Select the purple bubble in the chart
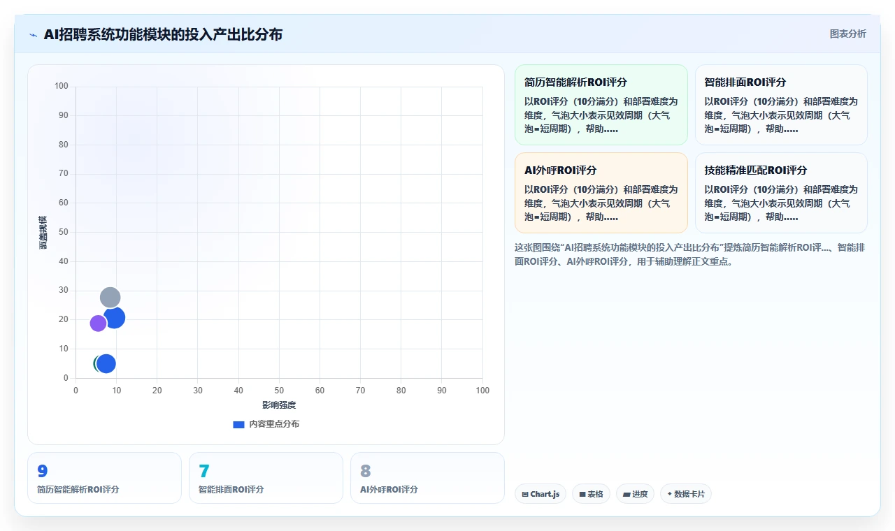 (98, 323)
